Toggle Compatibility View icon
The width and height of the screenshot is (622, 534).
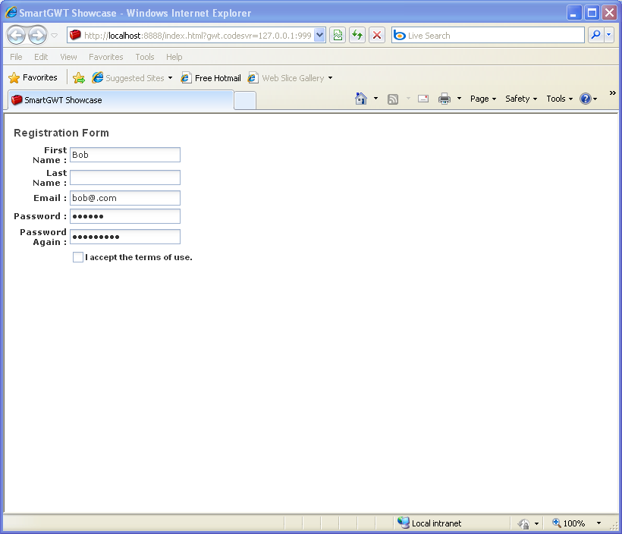(x=338, y=36)
